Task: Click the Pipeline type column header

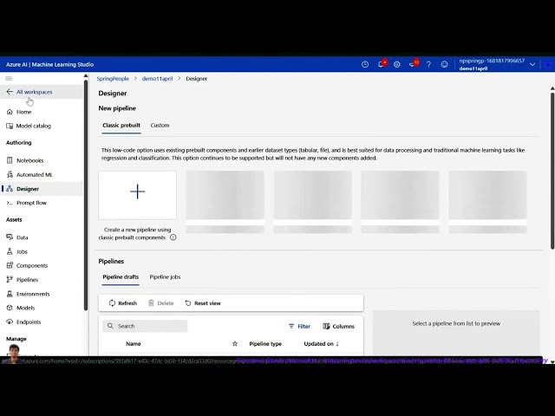Action: 265,343
